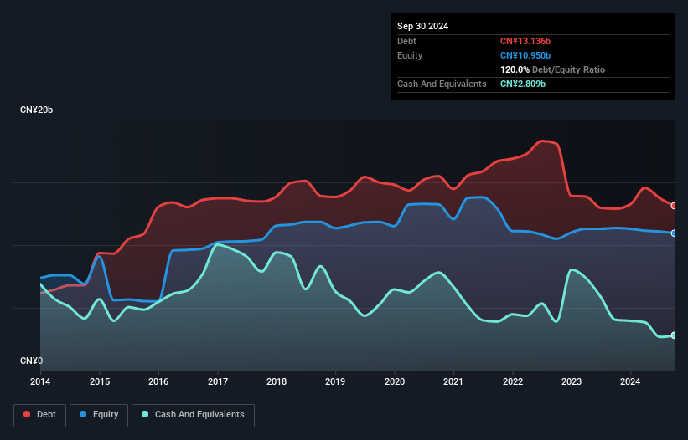The image size is (688, 440).
Task: Click the CN¥2.809b cash value
Action: click(523, 84)
